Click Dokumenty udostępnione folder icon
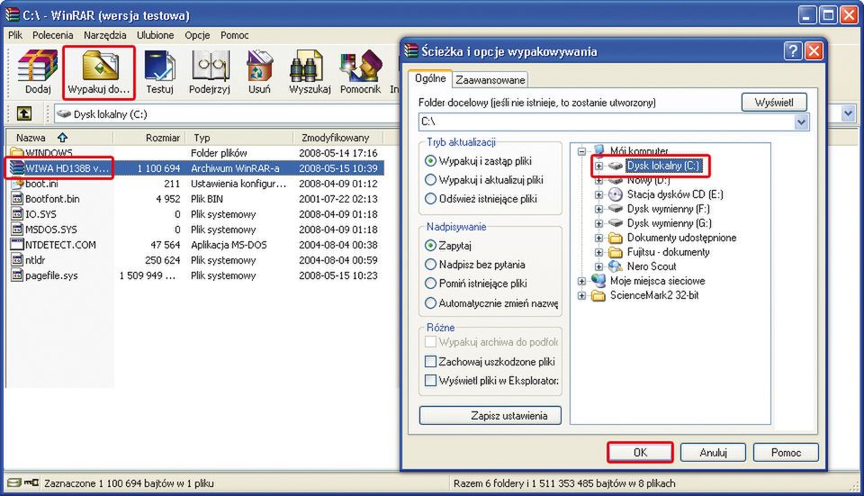Image resolution: width=864 pixels, height=496 pixels. 616,238
